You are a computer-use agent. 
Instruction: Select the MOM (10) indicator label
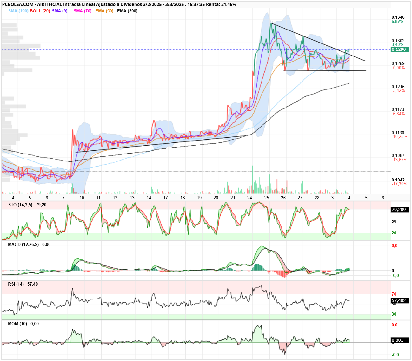point(17,324)
